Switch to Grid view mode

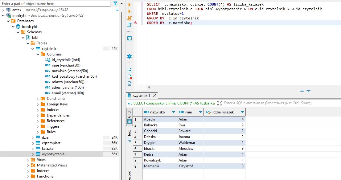129,117
